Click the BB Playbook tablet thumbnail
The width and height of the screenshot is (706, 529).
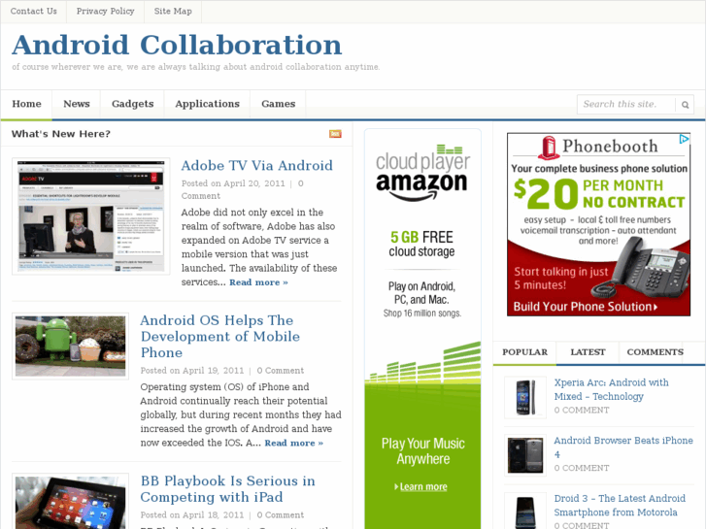click(x=70, y=502)
